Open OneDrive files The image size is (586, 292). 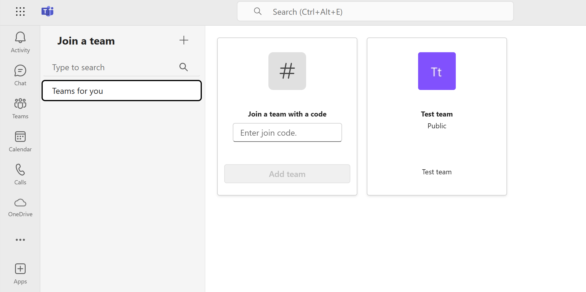20,208
